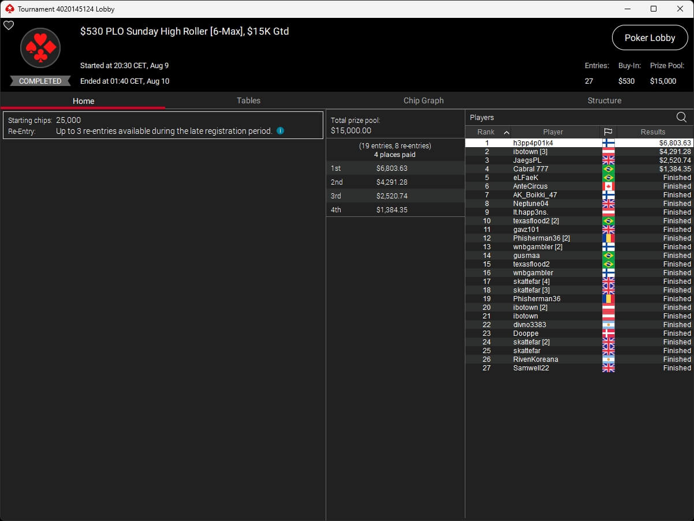Select player row texasflood2 [2]
The width and height of the screenshot is (694, 521).
point(579,221)
